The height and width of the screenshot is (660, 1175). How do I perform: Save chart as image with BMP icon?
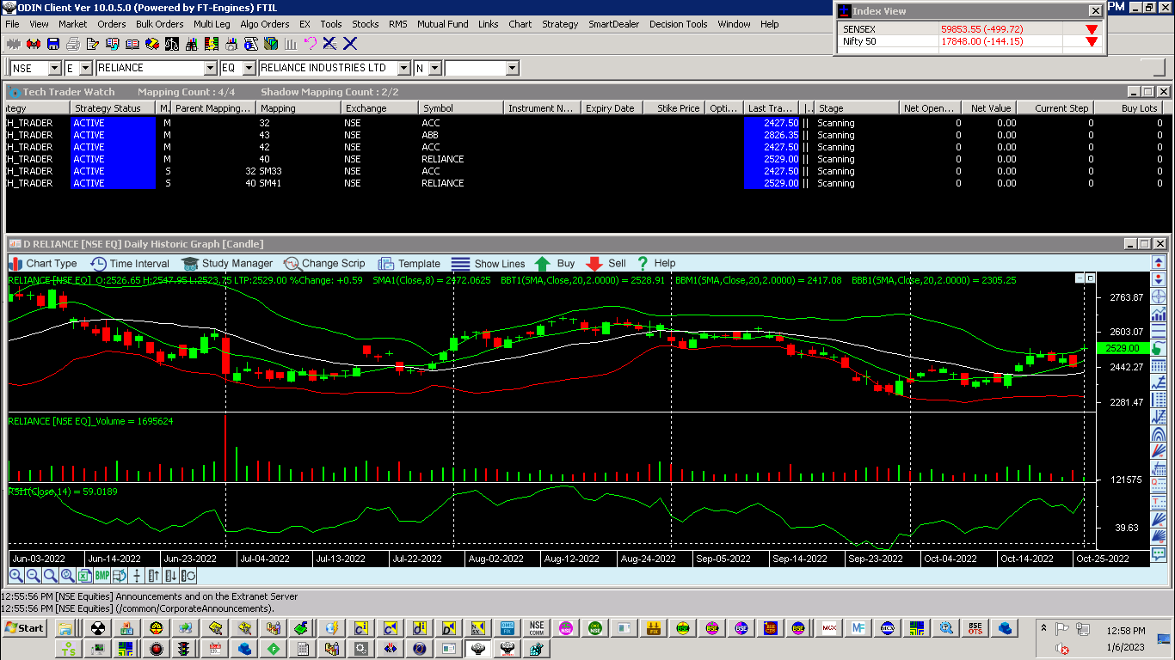click(102, 576)
